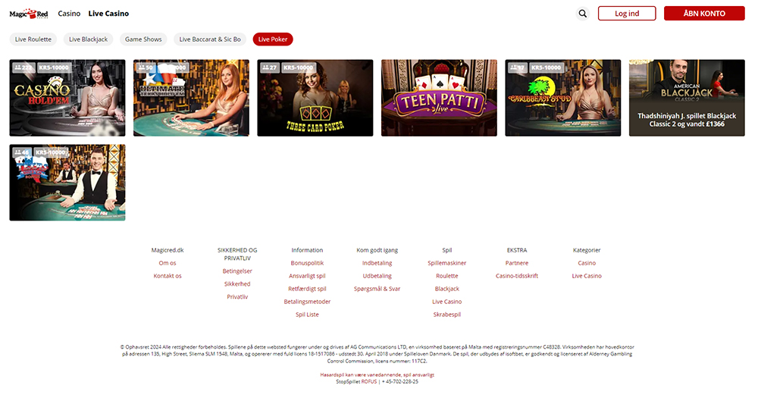Open the Om os footer link
758x401 pixels.
click(168, 263)
